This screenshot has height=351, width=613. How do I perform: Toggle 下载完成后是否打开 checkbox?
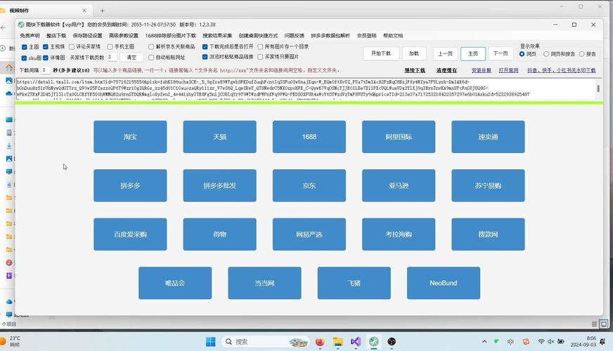205,46
